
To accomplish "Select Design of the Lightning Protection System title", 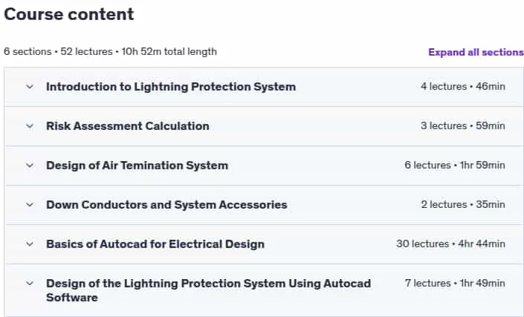I will click(x=209, y=290).
